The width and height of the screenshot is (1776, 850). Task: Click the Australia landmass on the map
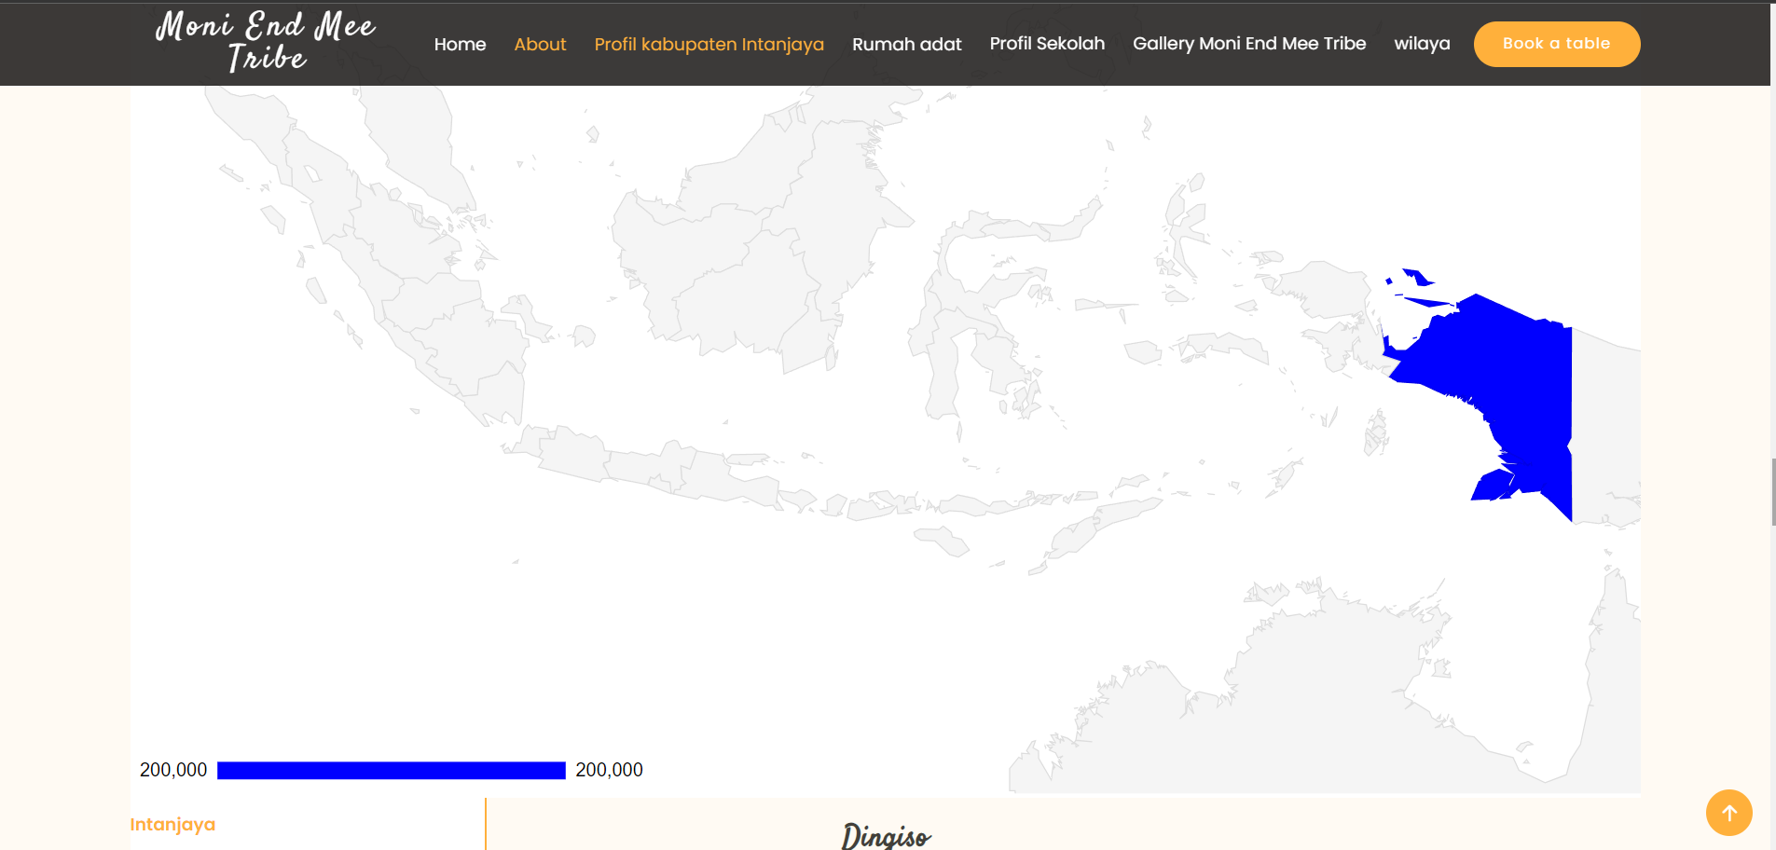pos(1352,690)
